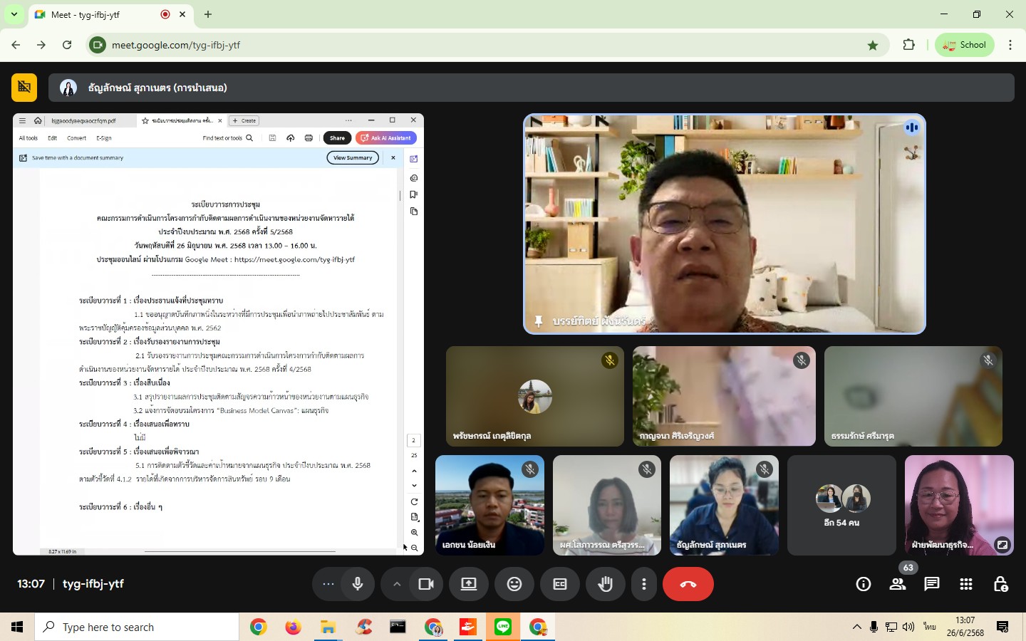Open LINE app from the taskbar
Image resolution: width=1026 pixels, height=641 pixels.
[x=503, y=627]
